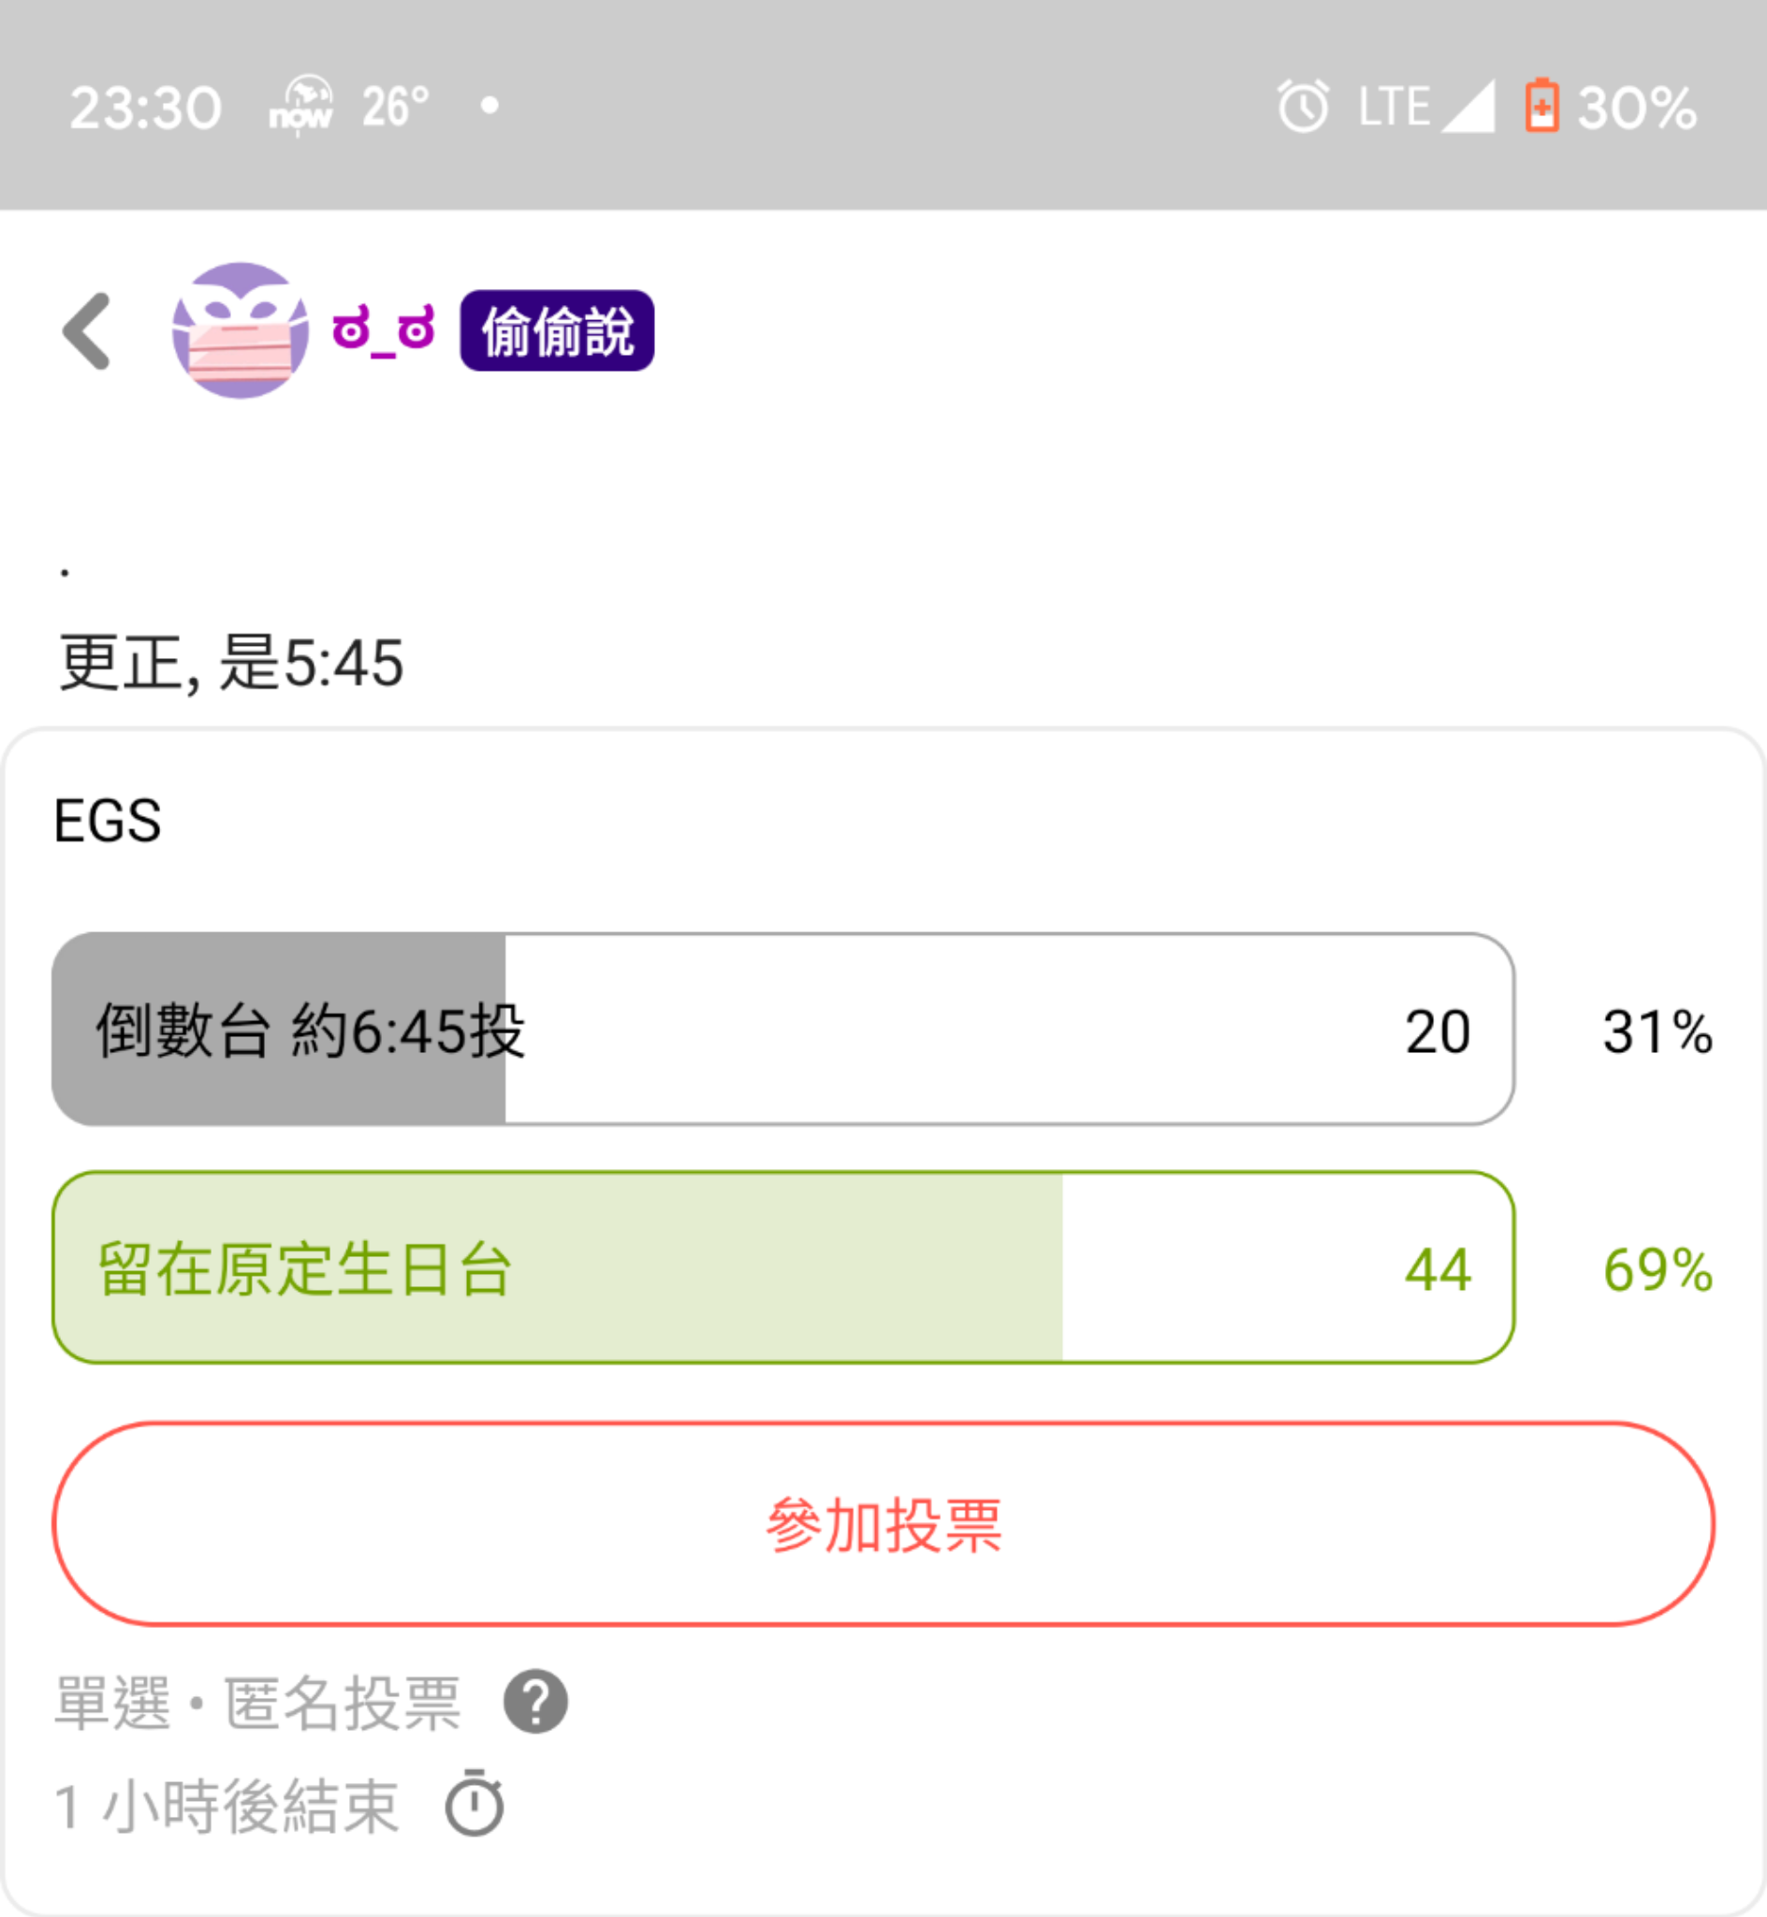
Task: Select the 留在原定生日台 poll option
Action: tap(783, 1267)
